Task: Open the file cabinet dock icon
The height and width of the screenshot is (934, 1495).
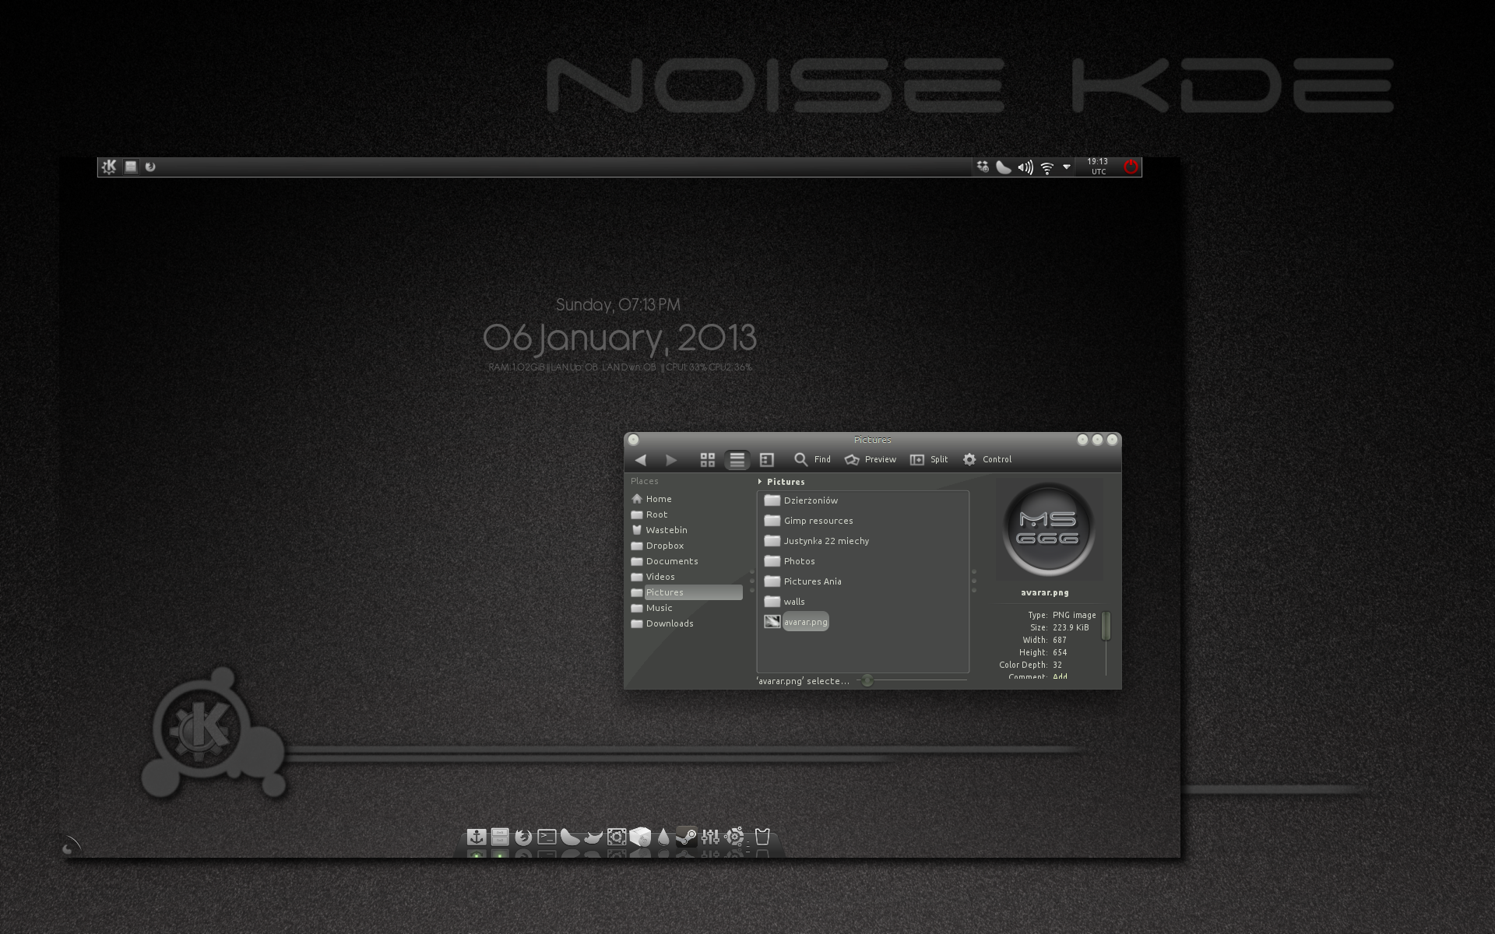Action: pos(500,837)
